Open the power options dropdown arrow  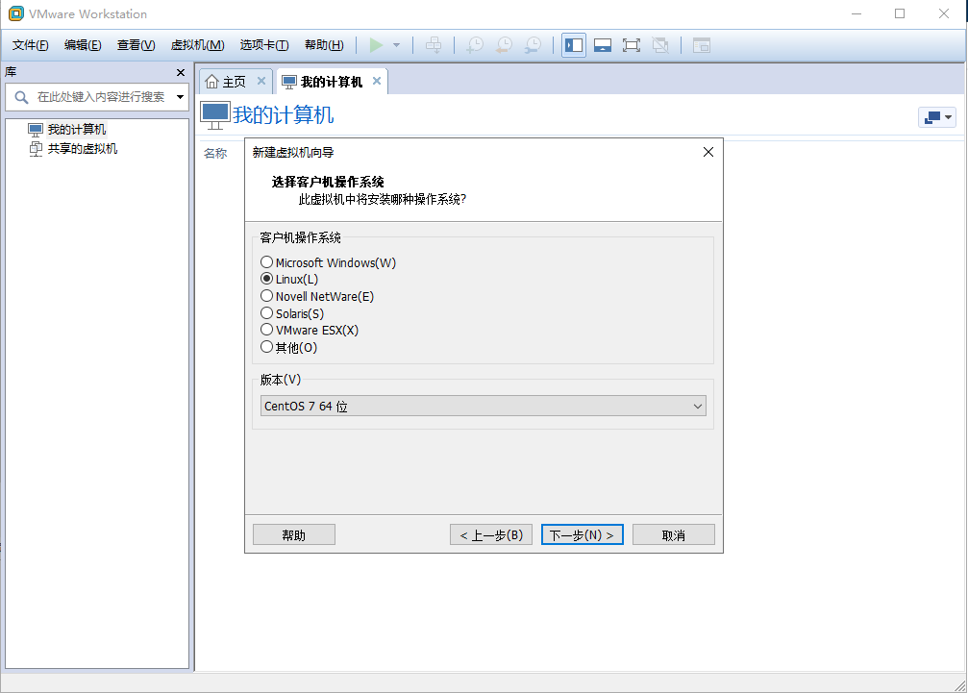pos(396,45)
